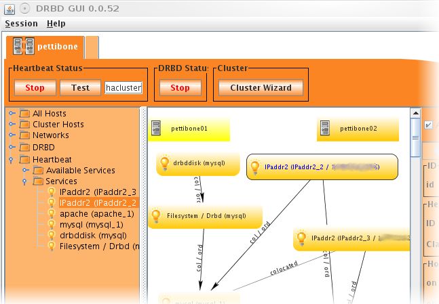Click the Heartbeat Test button
This screenshot has width=439, height=304.
click(x=80, y=88)
